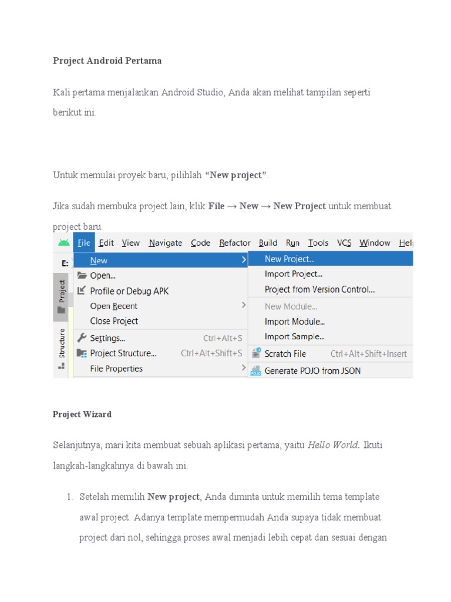Click the Ctrl+Alt+S shortcut text
451x602 pixels.
pos(223,338)
